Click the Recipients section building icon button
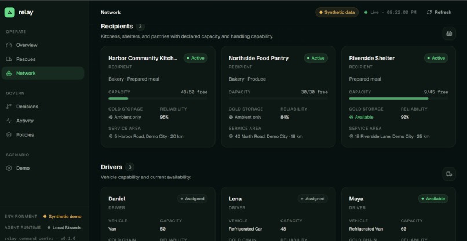467x241 pixels. coord(449,34)
